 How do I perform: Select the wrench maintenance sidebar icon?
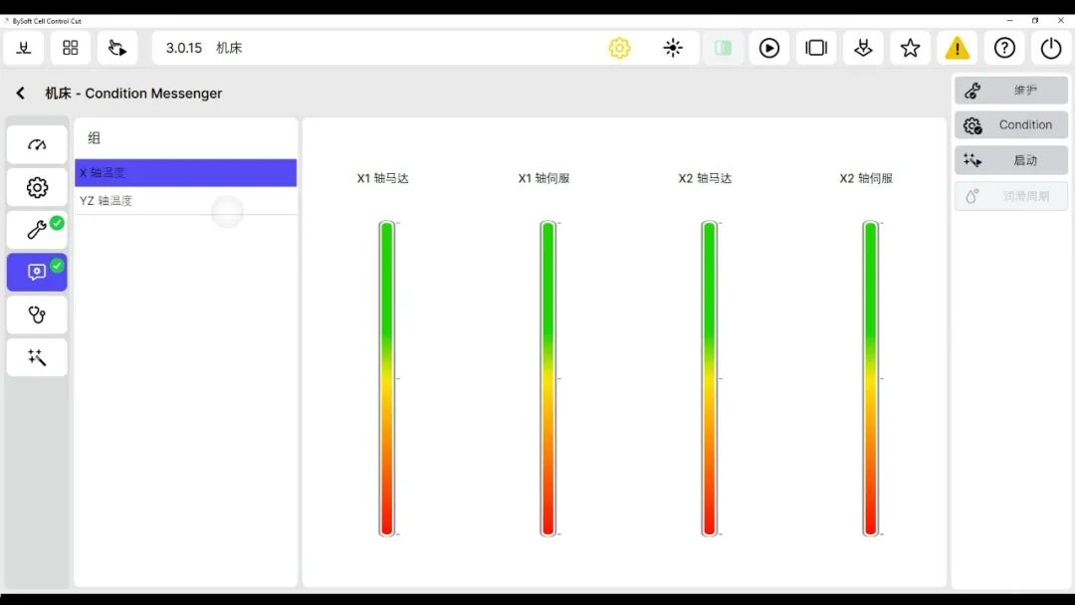[x=37, y=230]
